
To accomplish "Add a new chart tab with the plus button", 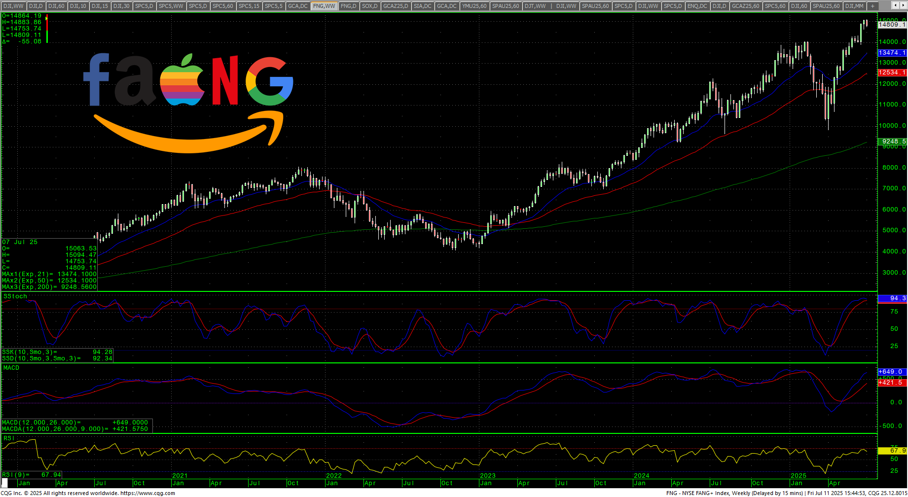I will pos(872,6).
